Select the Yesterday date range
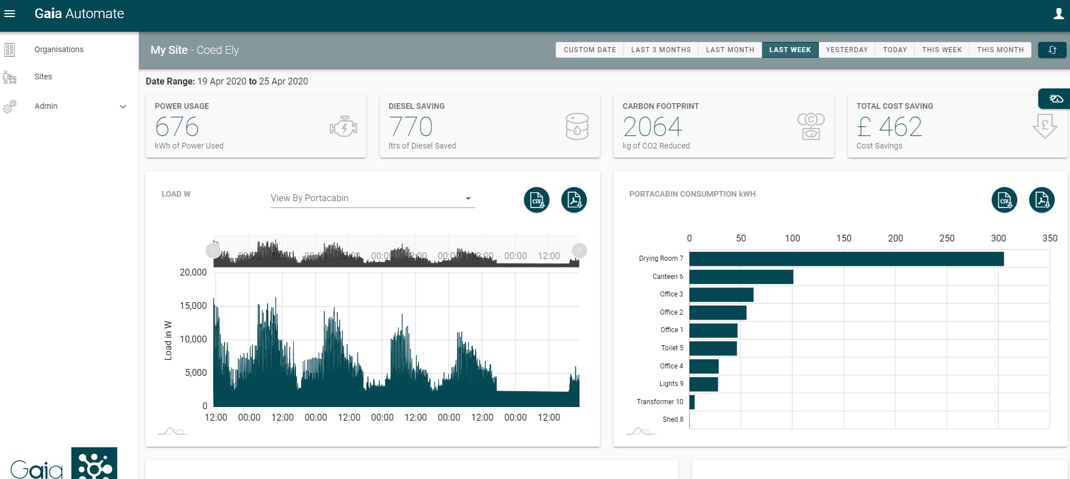The image size is (1070, 479). (847, 50)
